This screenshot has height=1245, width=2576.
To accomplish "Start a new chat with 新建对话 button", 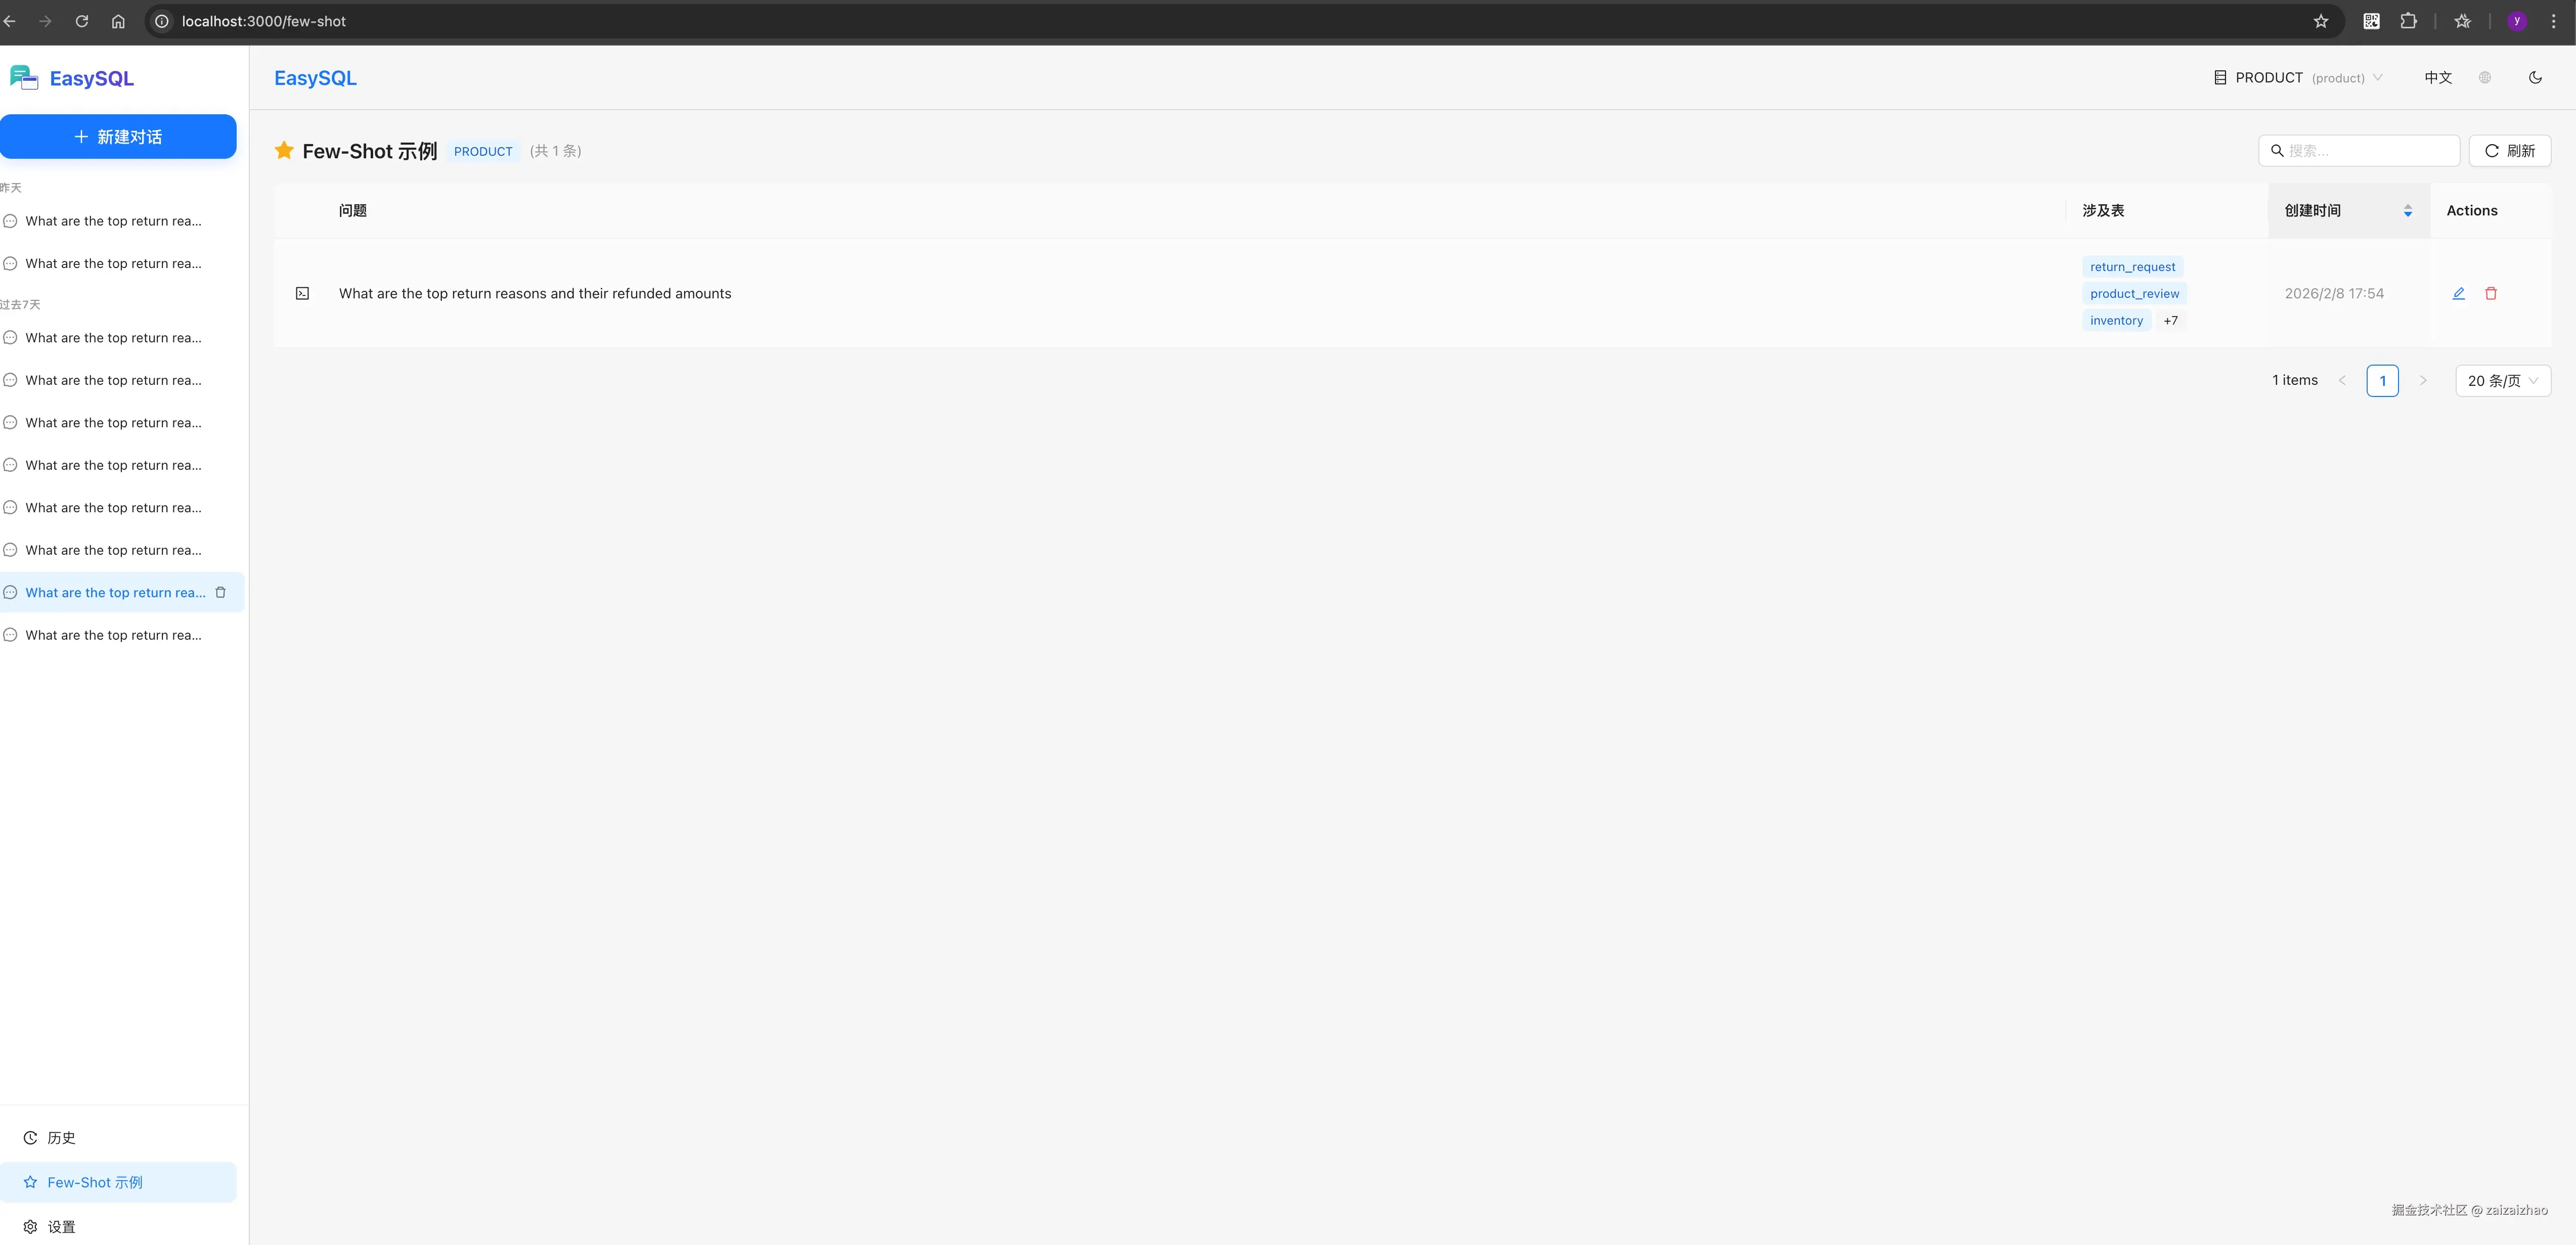I will click(x=118, y=137).
